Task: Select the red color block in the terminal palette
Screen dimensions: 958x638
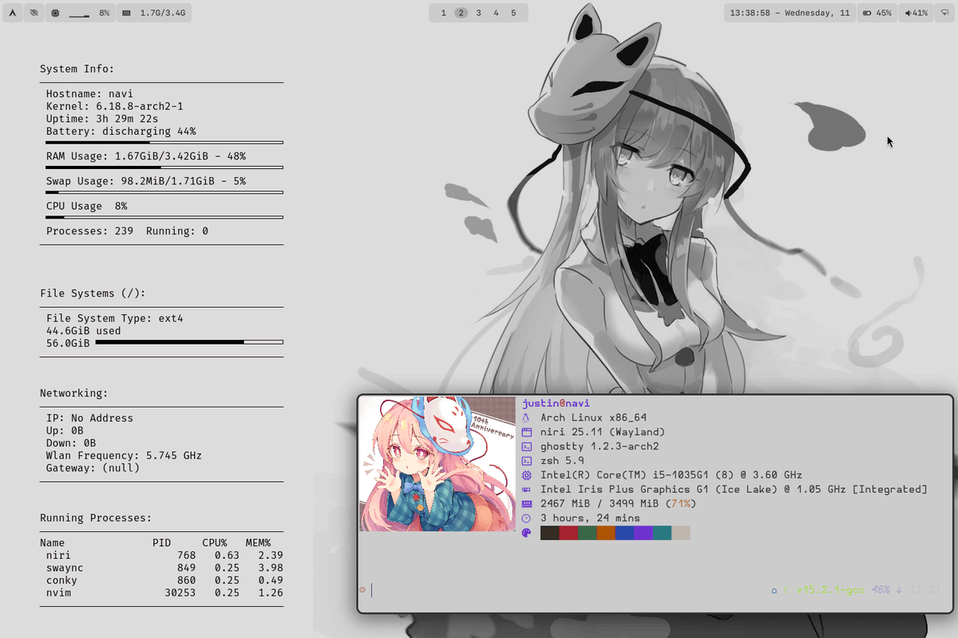Action: (x=568, y=533)
